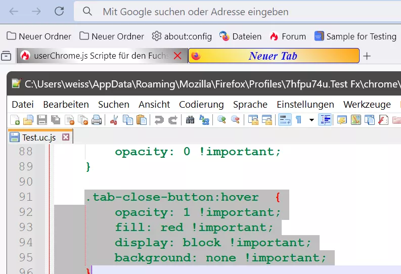Zoom in with magnifier plus icon
The width and height of the screenshot is (401, 274).
[221, 120]
